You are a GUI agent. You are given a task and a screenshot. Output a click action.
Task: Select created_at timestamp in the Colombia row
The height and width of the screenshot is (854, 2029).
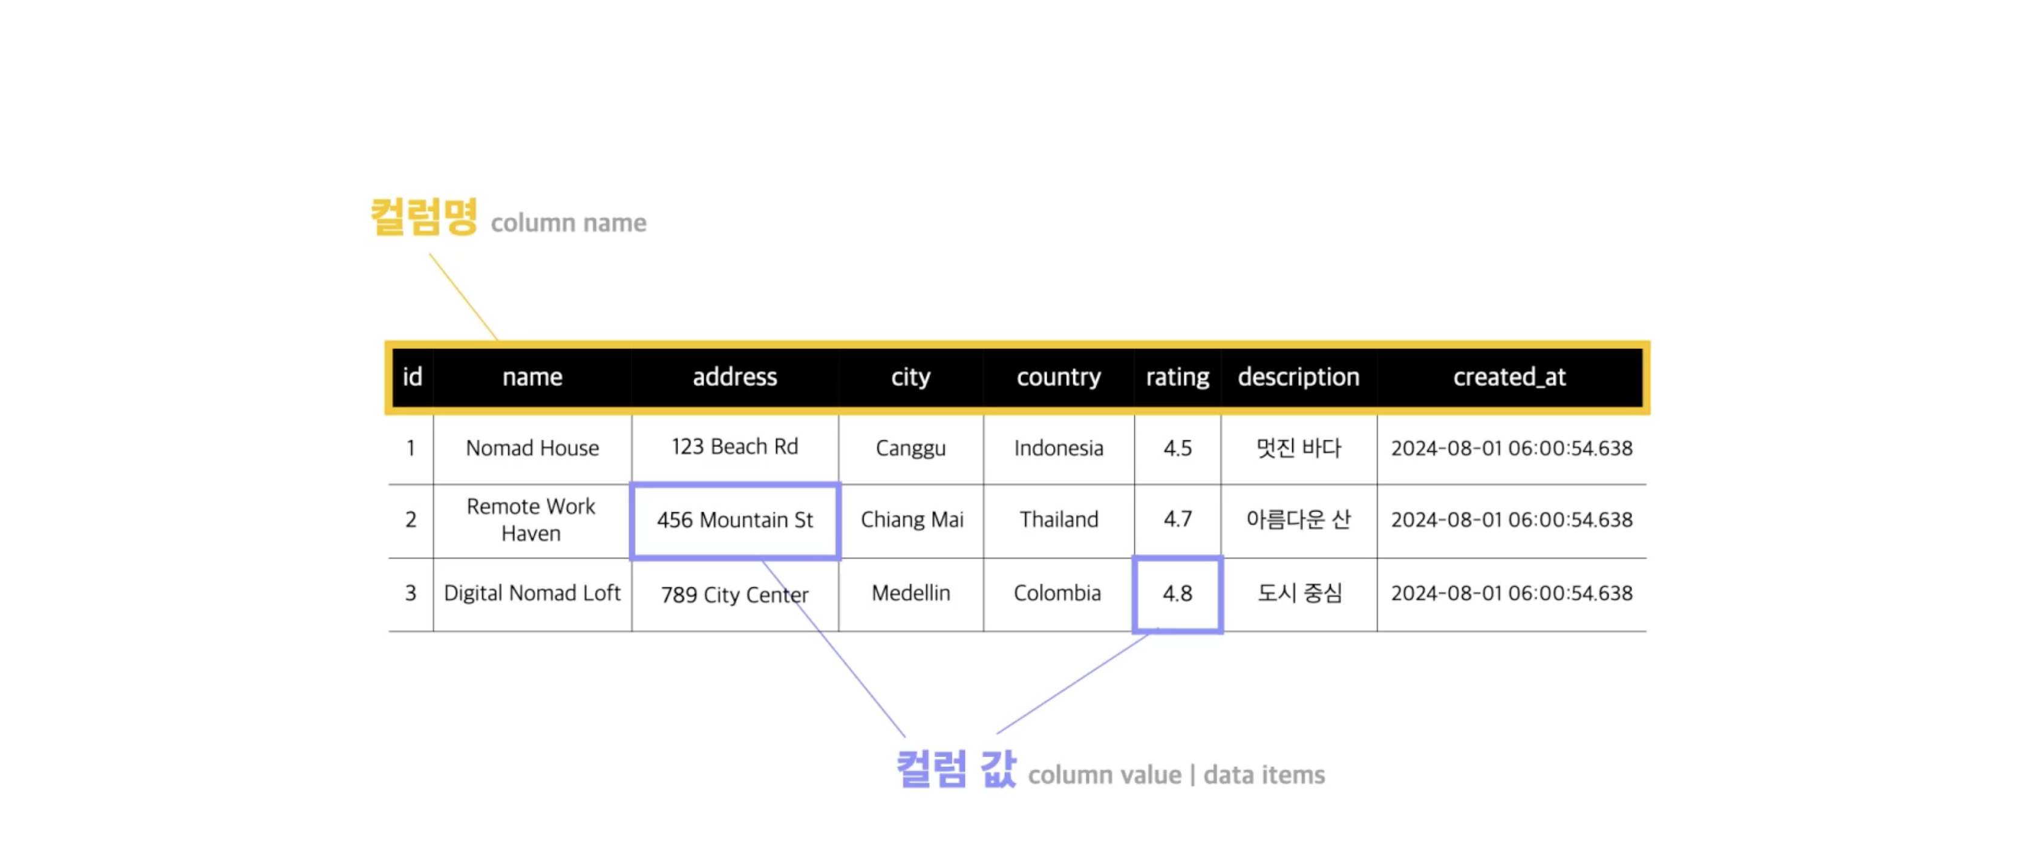click(x=1512, y=593)
